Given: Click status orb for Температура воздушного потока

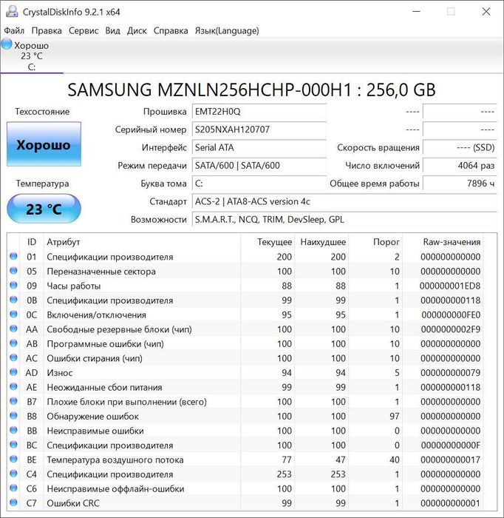Looking at the screenshot, I should point(13,460).
